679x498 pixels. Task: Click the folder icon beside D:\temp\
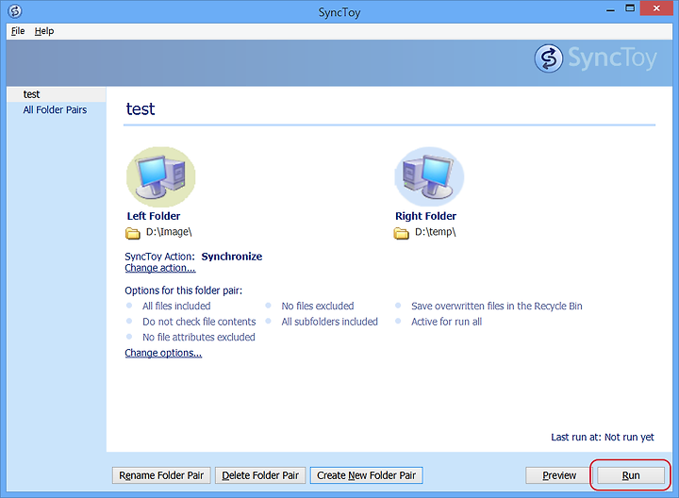tap(402, 233)
